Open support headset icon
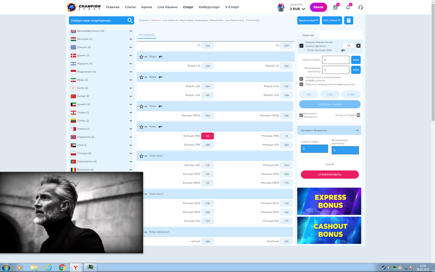This screenshot has width=435, height=272. pos(360,7)
